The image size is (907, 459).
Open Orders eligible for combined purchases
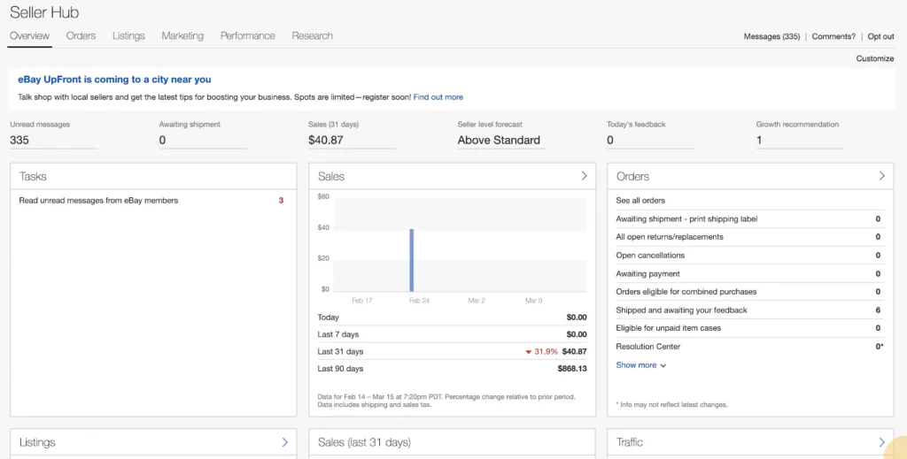tap(749, 292)
